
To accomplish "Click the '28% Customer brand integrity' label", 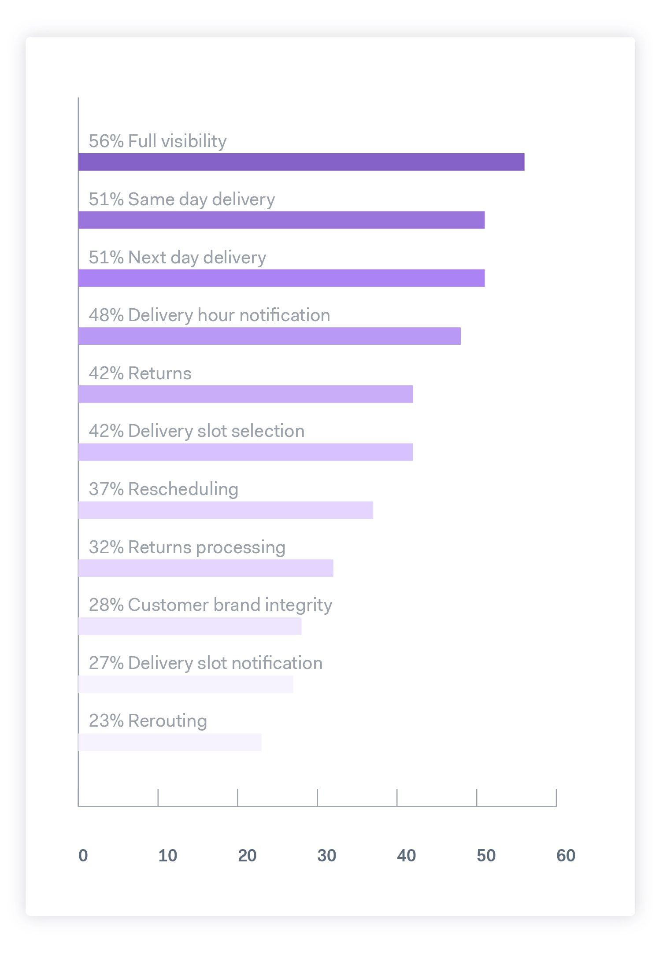I will pyautogui.click(x=211, y=606).
